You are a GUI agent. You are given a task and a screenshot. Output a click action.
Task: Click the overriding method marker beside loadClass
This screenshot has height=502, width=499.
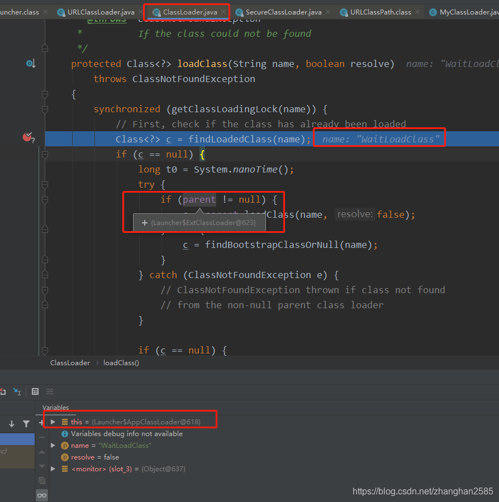pyautogui.click(x=30, y=64)
